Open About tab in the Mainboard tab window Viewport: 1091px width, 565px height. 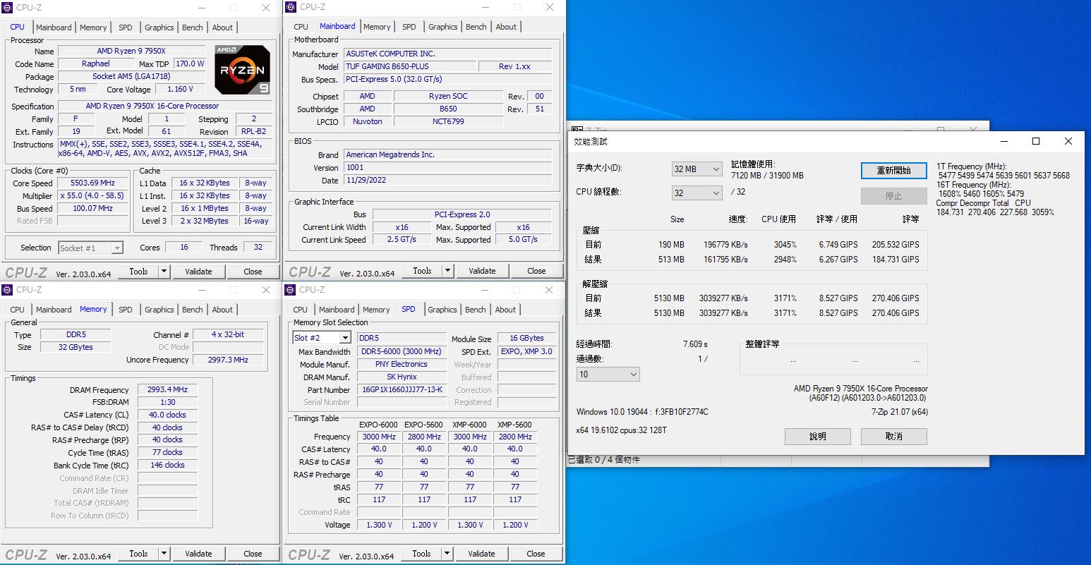click(506, 27)
